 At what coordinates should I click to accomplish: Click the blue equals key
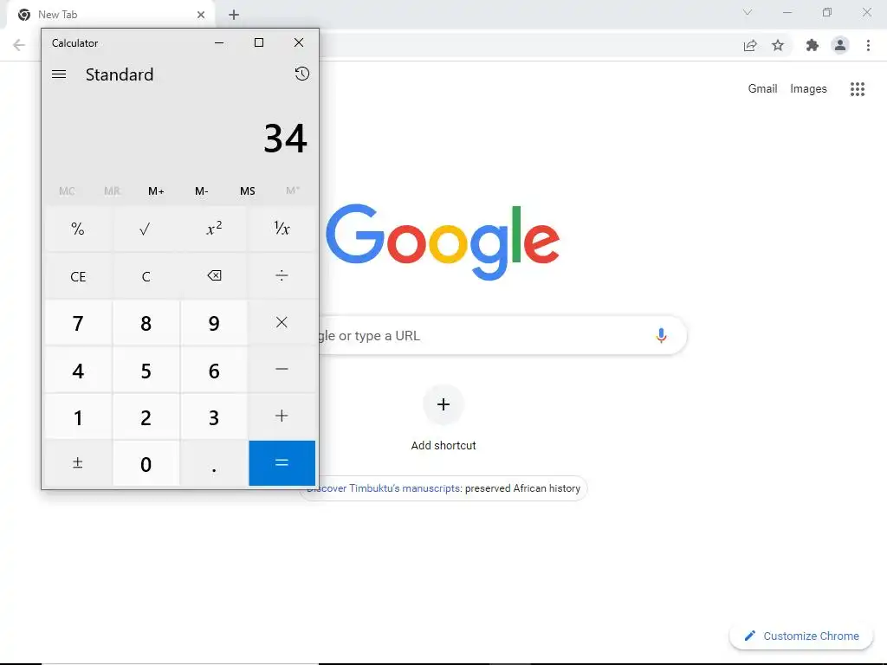282,463
